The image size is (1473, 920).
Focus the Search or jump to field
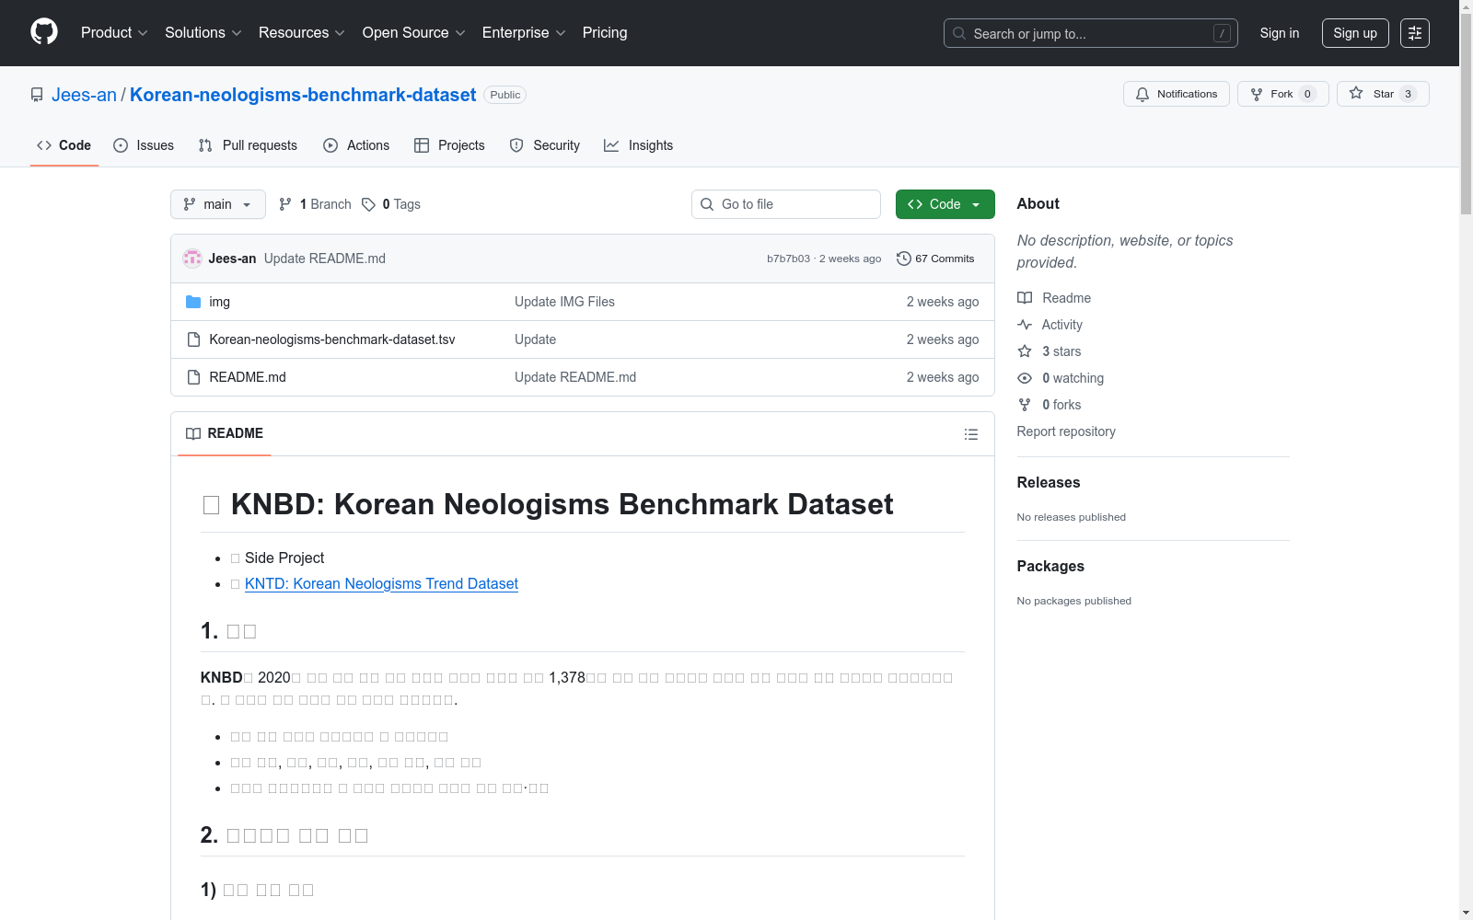tap(1091, 33)
